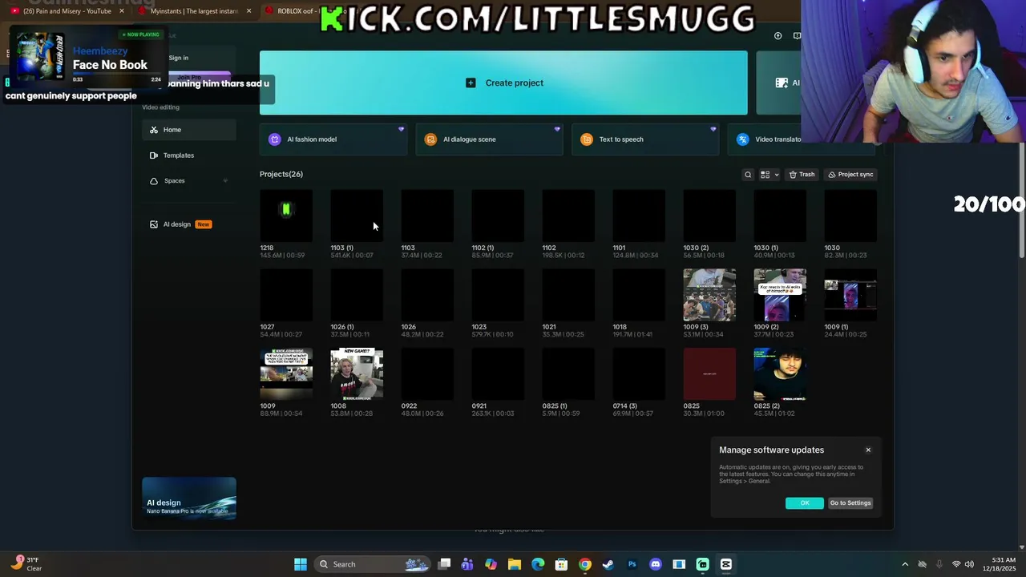Open Task View from the taskbar
The width and height of the screenshot is (1026, 577).
[445, 564]
